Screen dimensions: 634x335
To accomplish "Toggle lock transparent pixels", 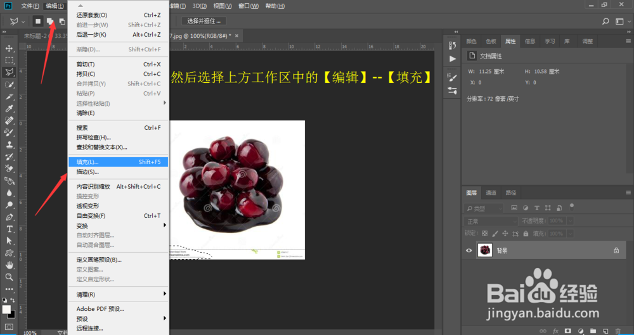I will [484, 234].
